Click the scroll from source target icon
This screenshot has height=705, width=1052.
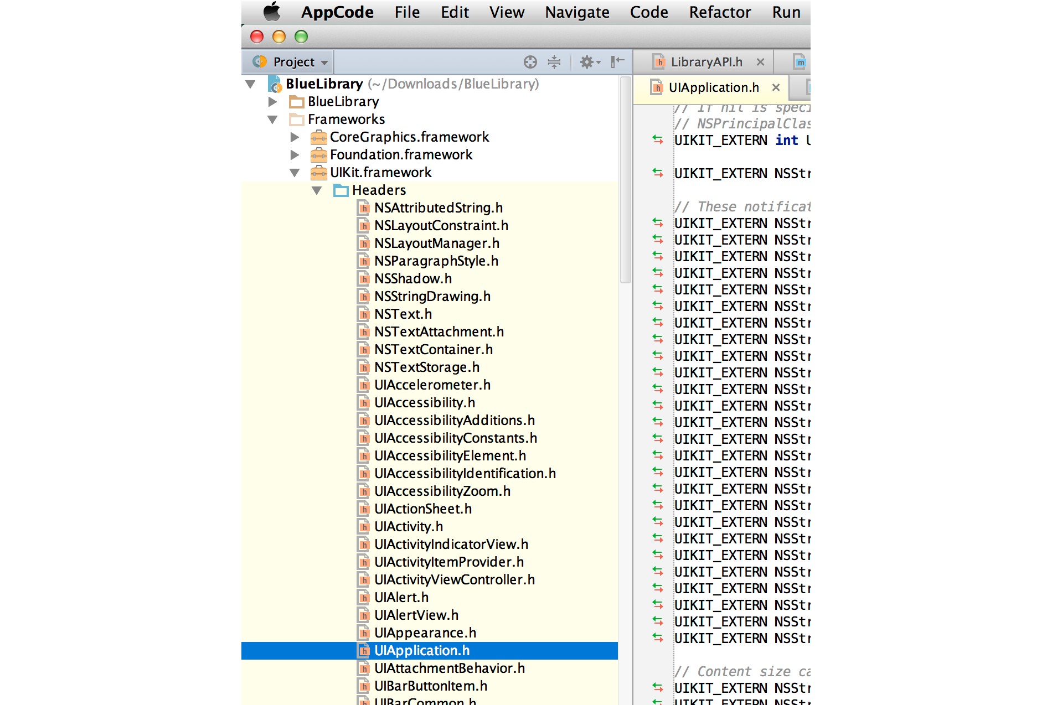point(530,62)
